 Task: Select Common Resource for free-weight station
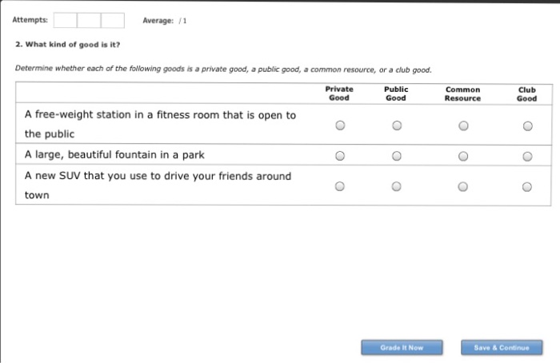pyautogui.click(x=462, y=126)
